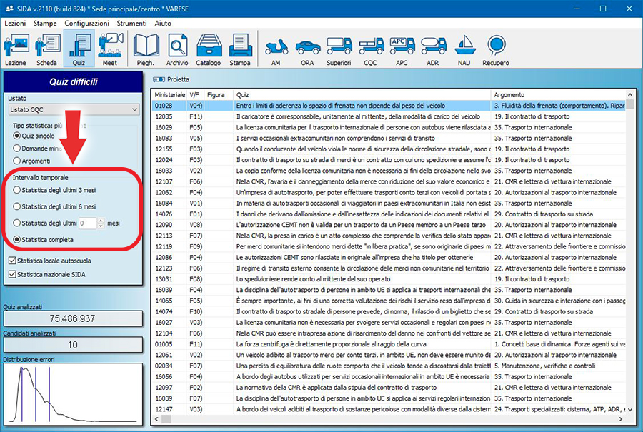Open the Configurazioni menu
This screenshot has width=643, height=432.
click(x=86, y=24)
